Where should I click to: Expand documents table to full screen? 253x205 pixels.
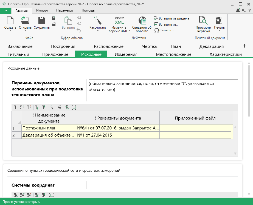pyautogui.click(x=74, y=107)
